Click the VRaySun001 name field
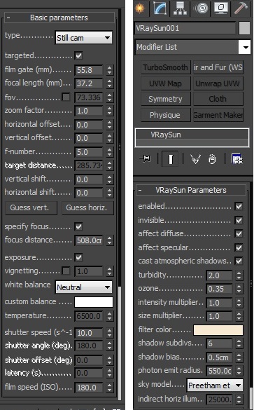This screenshot has height=410, width=254. coord(185,28)
